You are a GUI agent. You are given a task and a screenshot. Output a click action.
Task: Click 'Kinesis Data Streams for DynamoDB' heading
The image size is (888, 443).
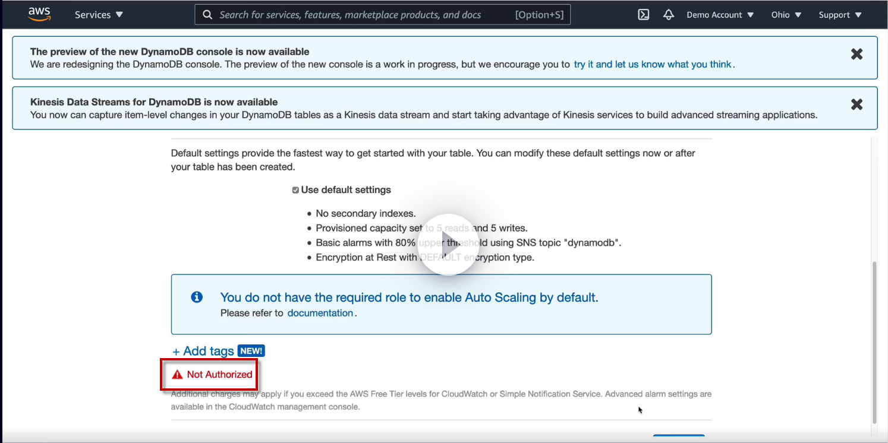pos(154,102)
